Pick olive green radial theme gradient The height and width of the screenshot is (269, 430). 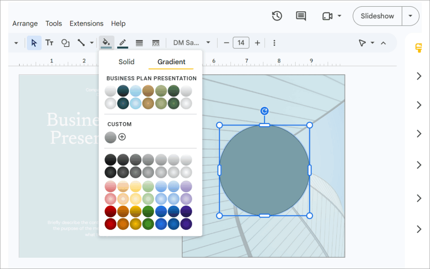coord(161,104)
